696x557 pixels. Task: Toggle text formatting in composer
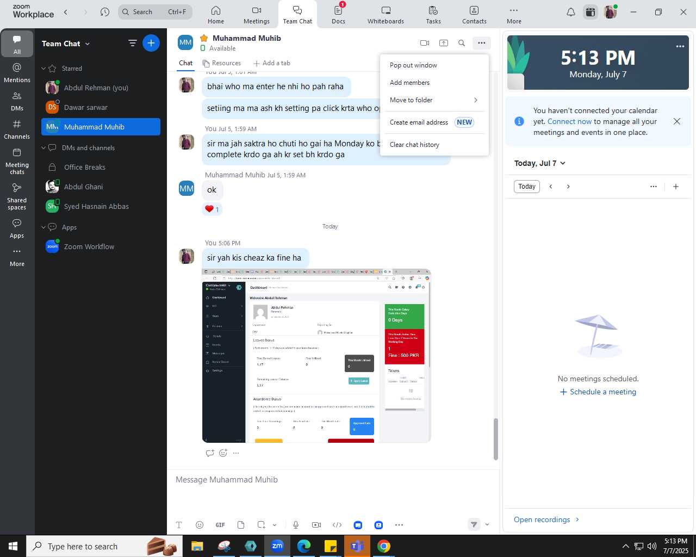[179, 525]
